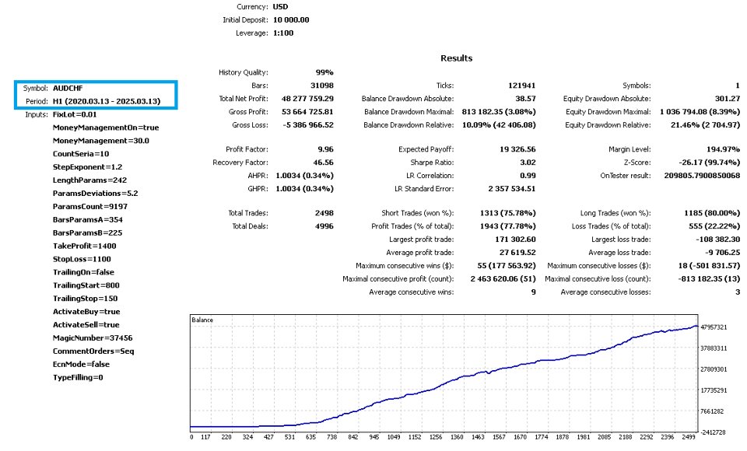Viewport: 747px width, 451px height.
Task: Click the Results heading
Action: [457, 58]
